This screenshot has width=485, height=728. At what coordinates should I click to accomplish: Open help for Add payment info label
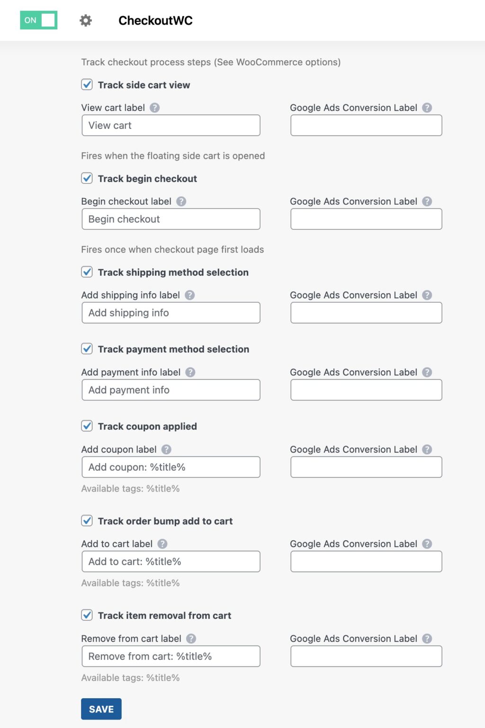pos(191,372)
